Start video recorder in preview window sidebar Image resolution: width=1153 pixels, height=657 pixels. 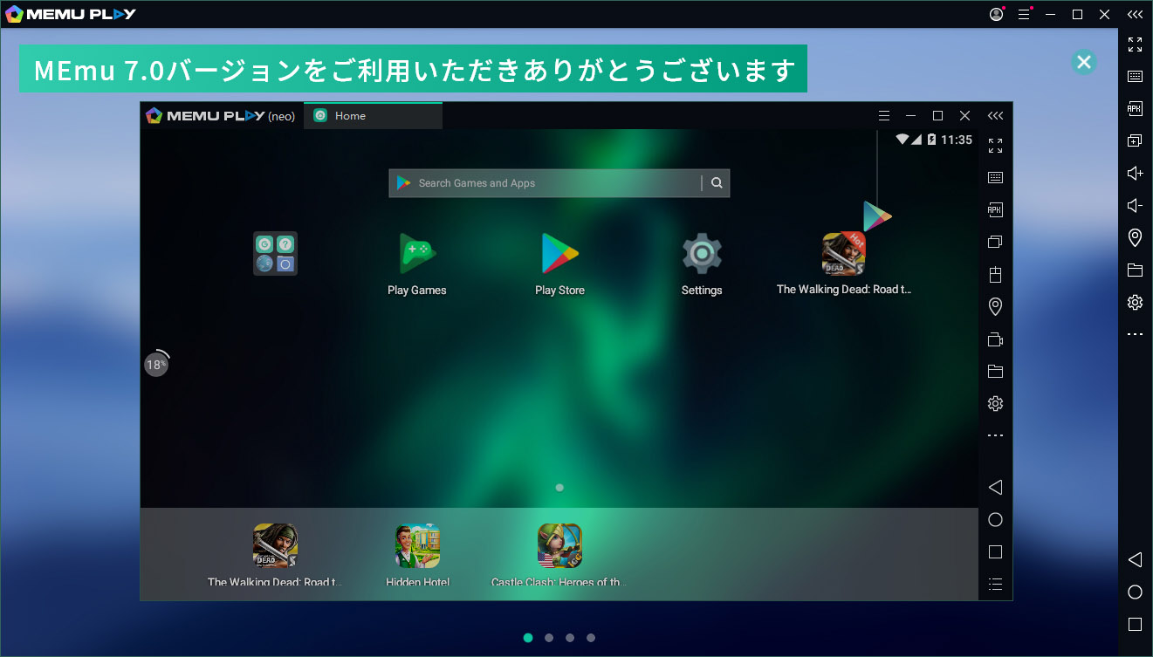coord(995,339)
